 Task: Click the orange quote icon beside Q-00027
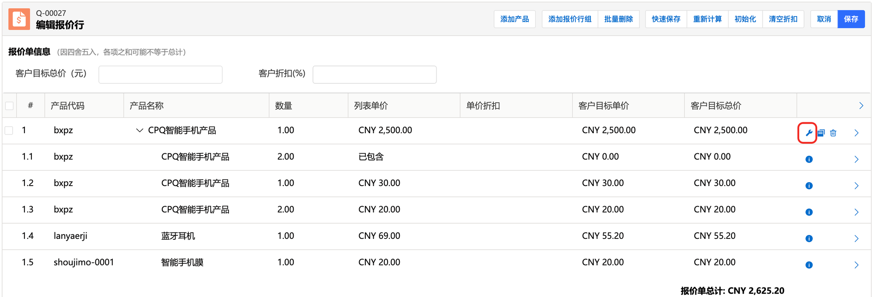tap(19, 19)
